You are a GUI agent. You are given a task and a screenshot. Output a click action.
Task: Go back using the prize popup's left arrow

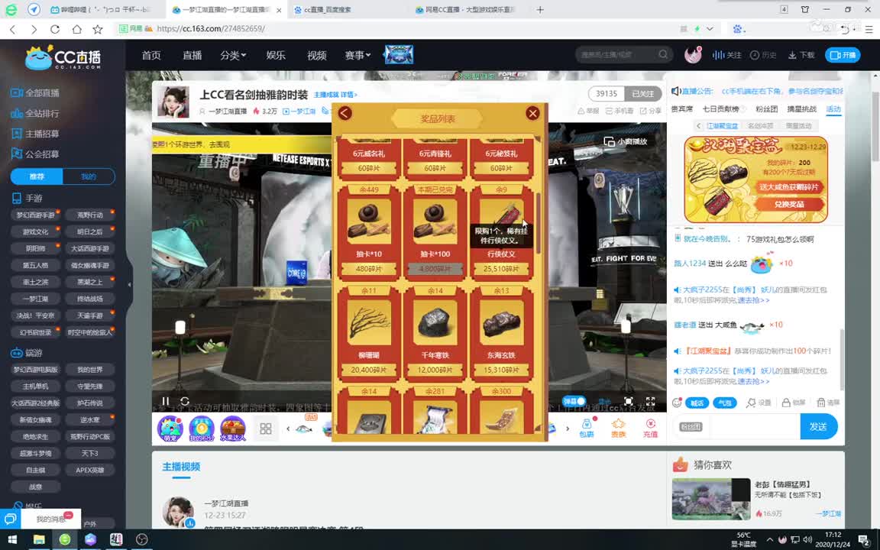345,113
